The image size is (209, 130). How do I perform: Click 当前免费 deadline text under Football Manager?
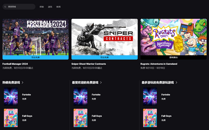click(x=18, y=68)
